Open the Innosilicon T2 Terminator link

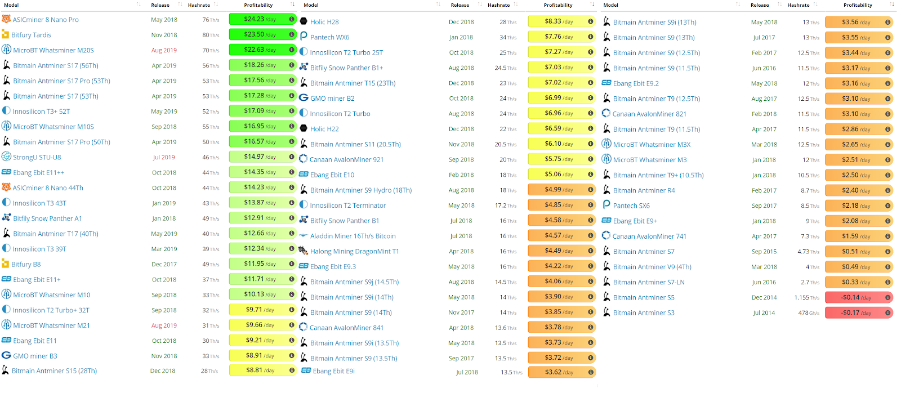(348, 206)
